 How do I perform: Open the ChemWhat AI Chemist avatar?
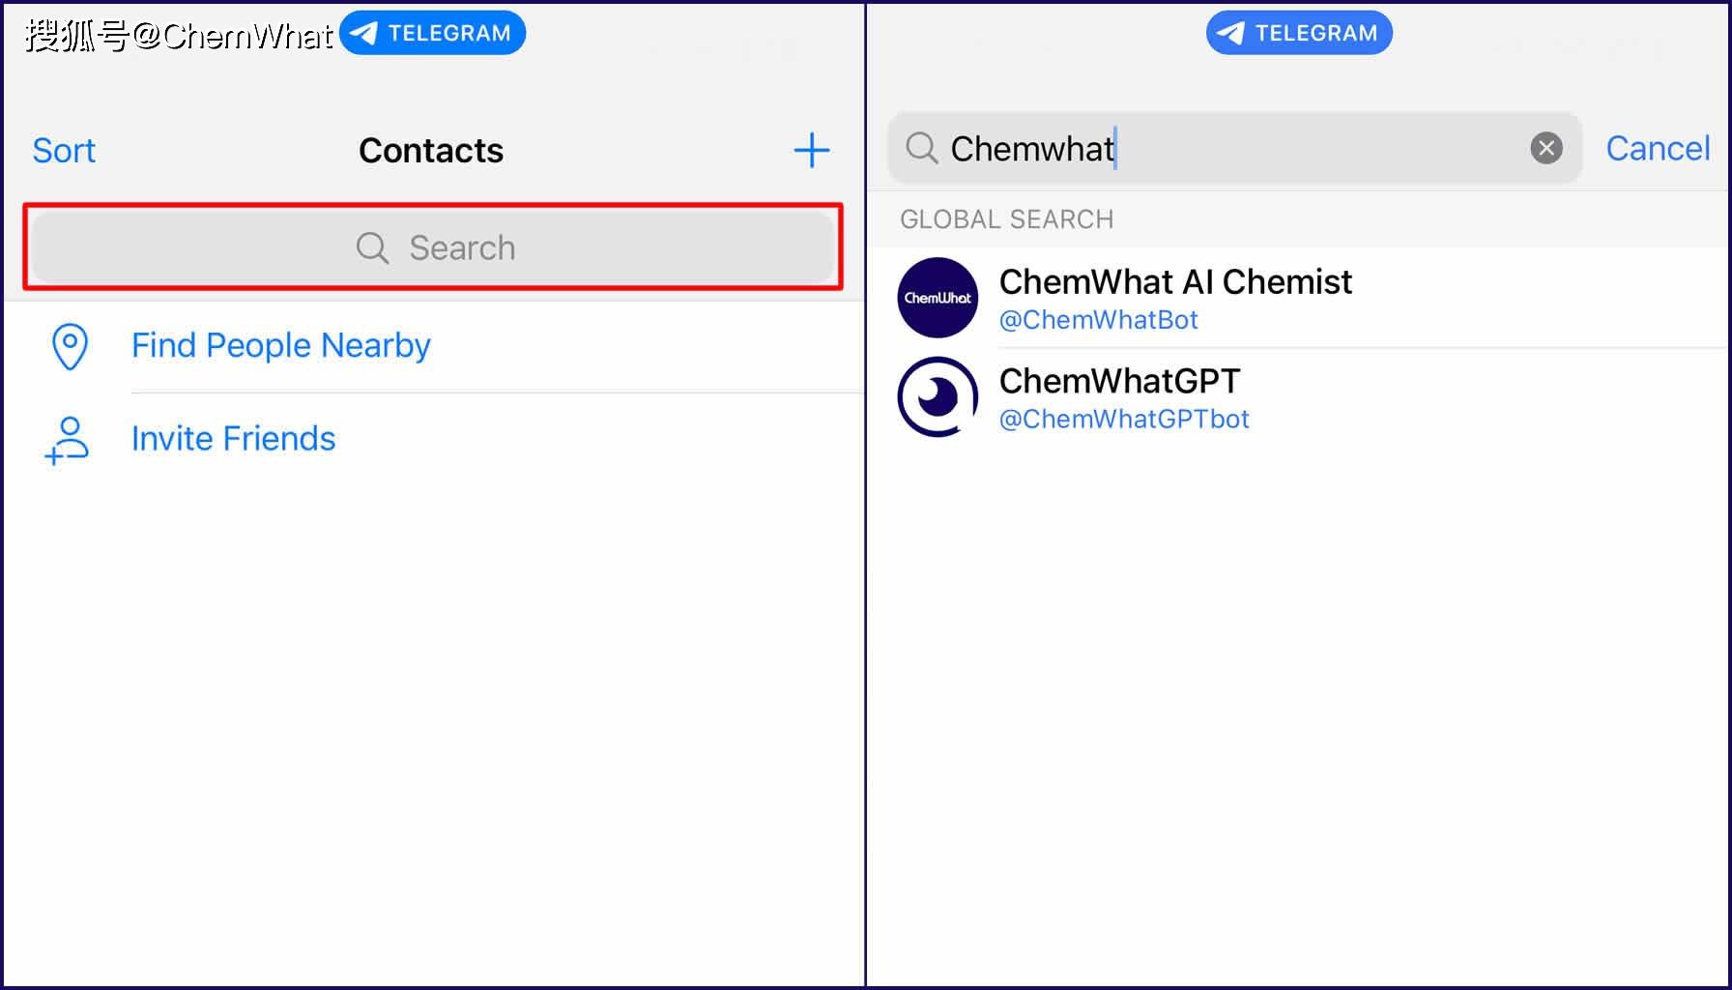click(x=938, y=298)
